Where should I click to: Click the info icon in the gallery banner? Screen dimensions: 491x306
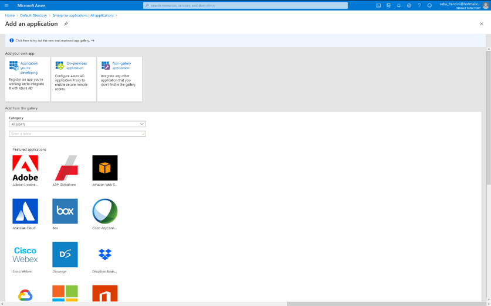click(x=12, y=40)
